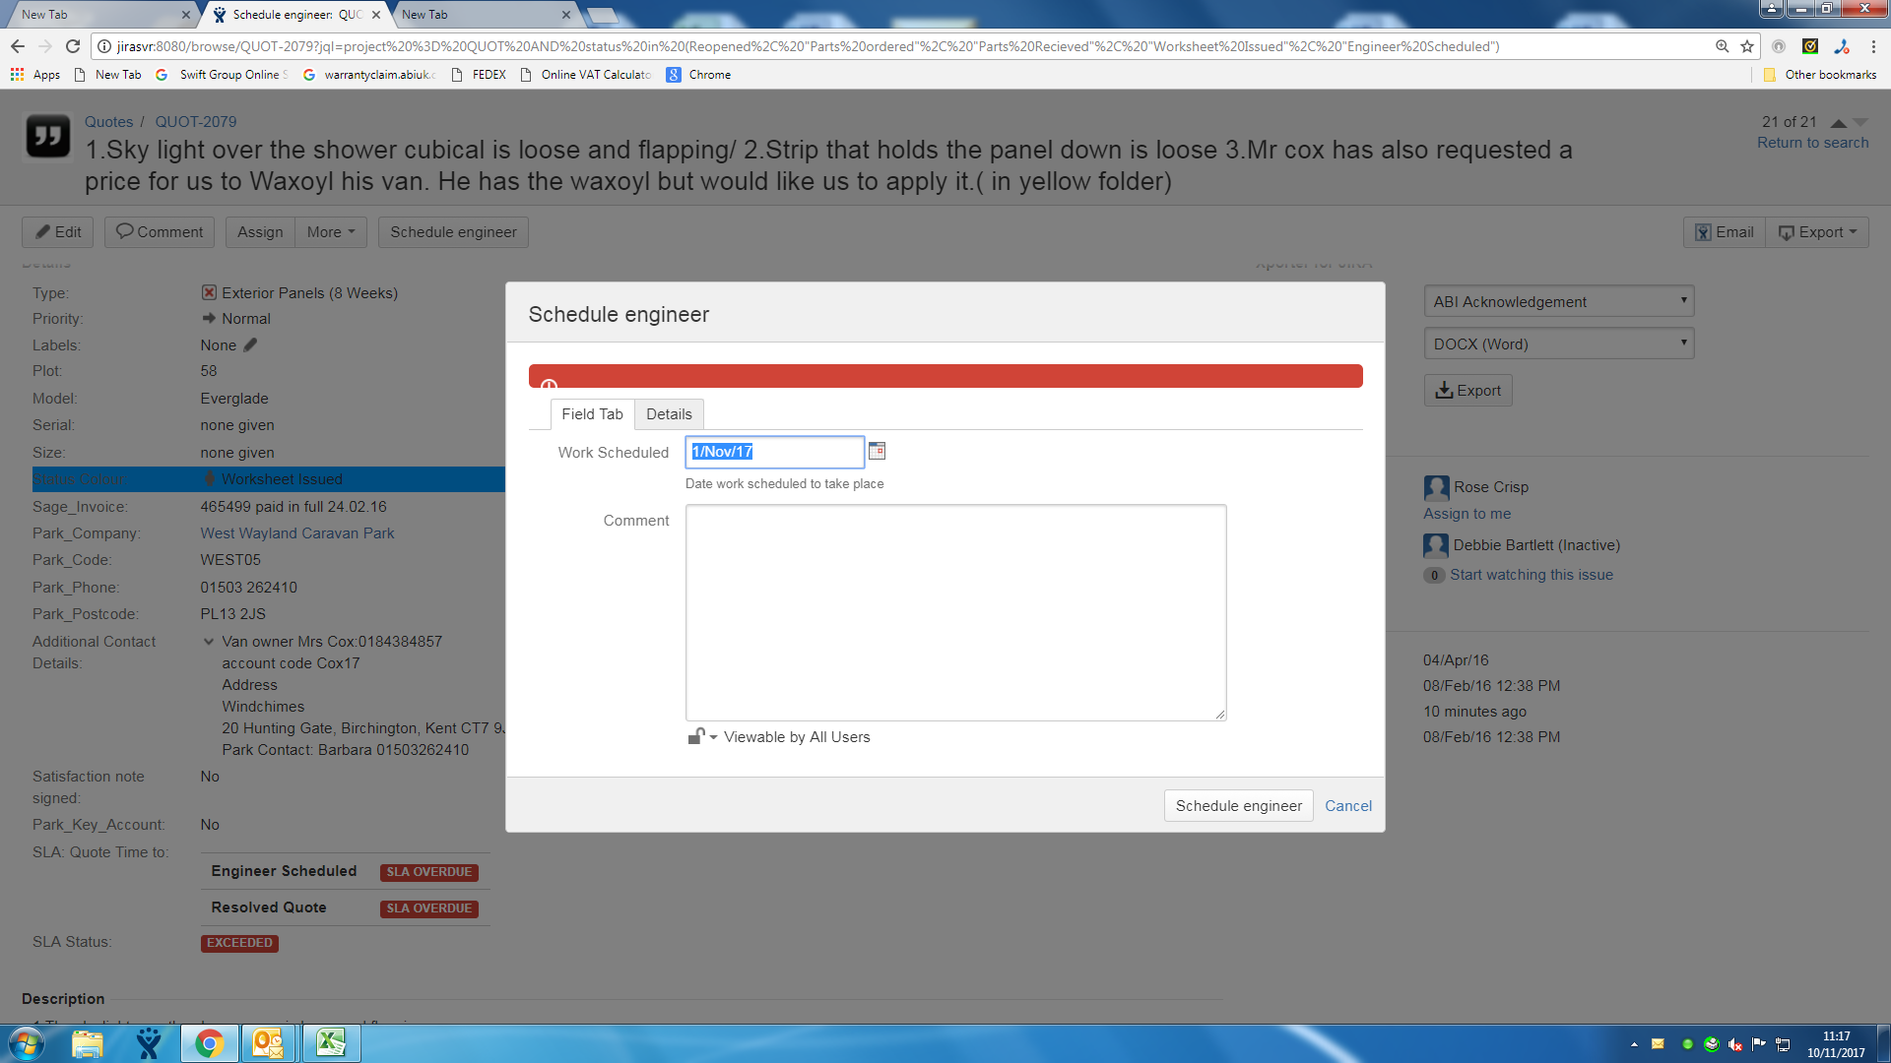1891x1063 pixels.
Task: Switch to the Details tab
Action: (x=669, y=414)
